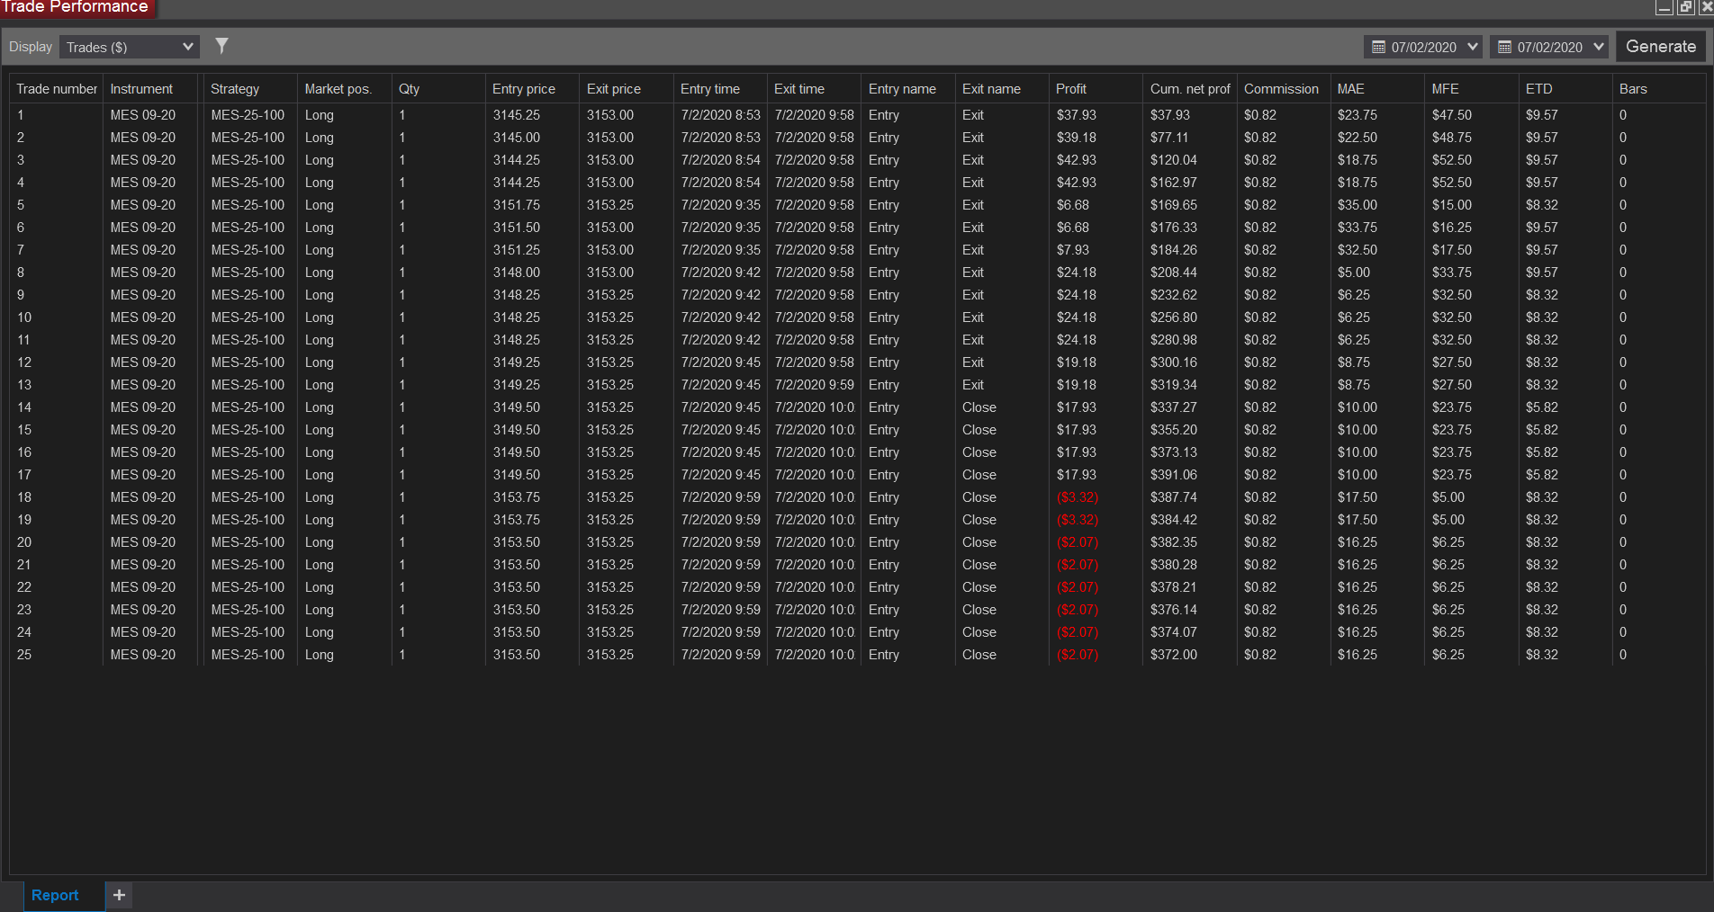Image resolution: width=1714 pixels, height=912 pixels.
Task: Expand the start date dropdown arrow
Action: coord(1473,47)
